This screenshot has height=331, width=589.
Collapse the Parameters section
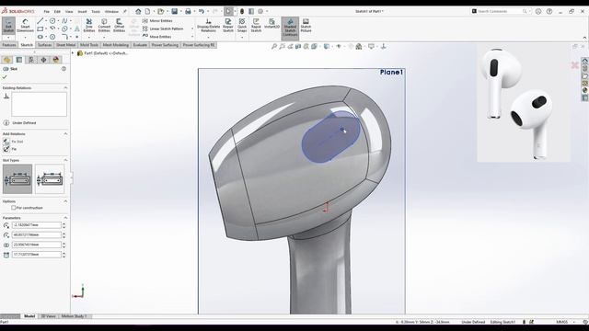click(x=65, y=218)
